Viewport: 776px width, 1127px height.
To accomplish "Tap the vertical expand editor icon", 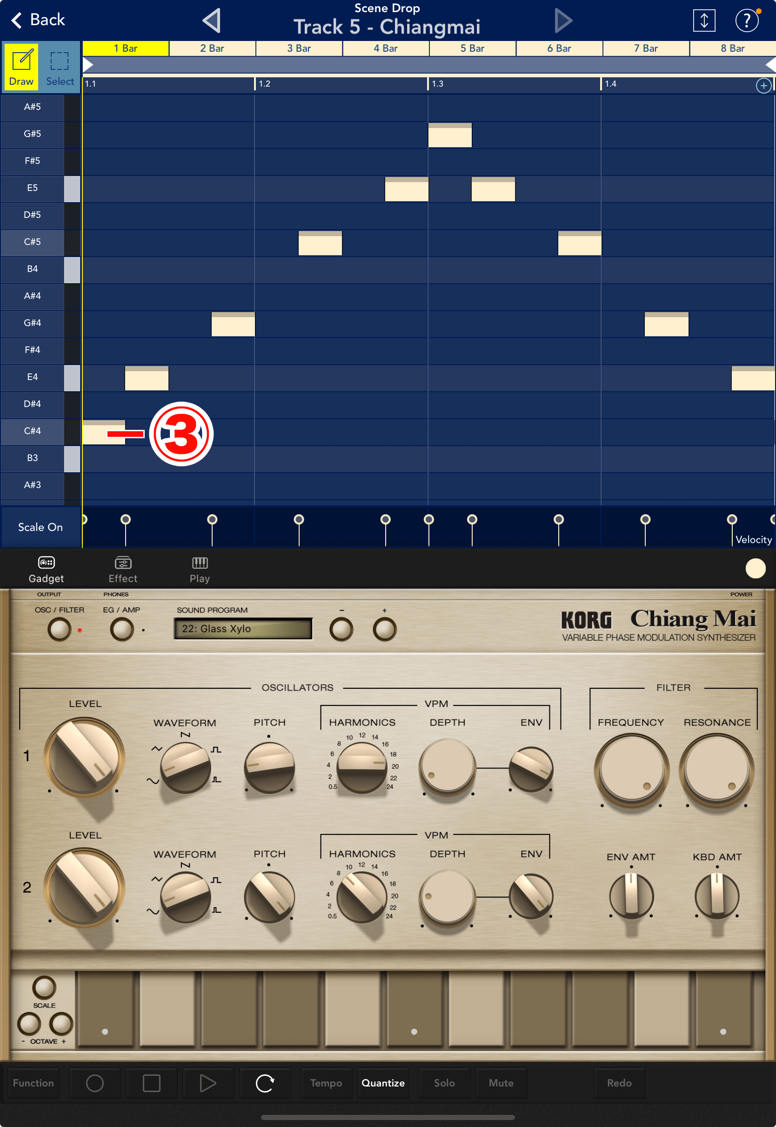I will 703,20.
